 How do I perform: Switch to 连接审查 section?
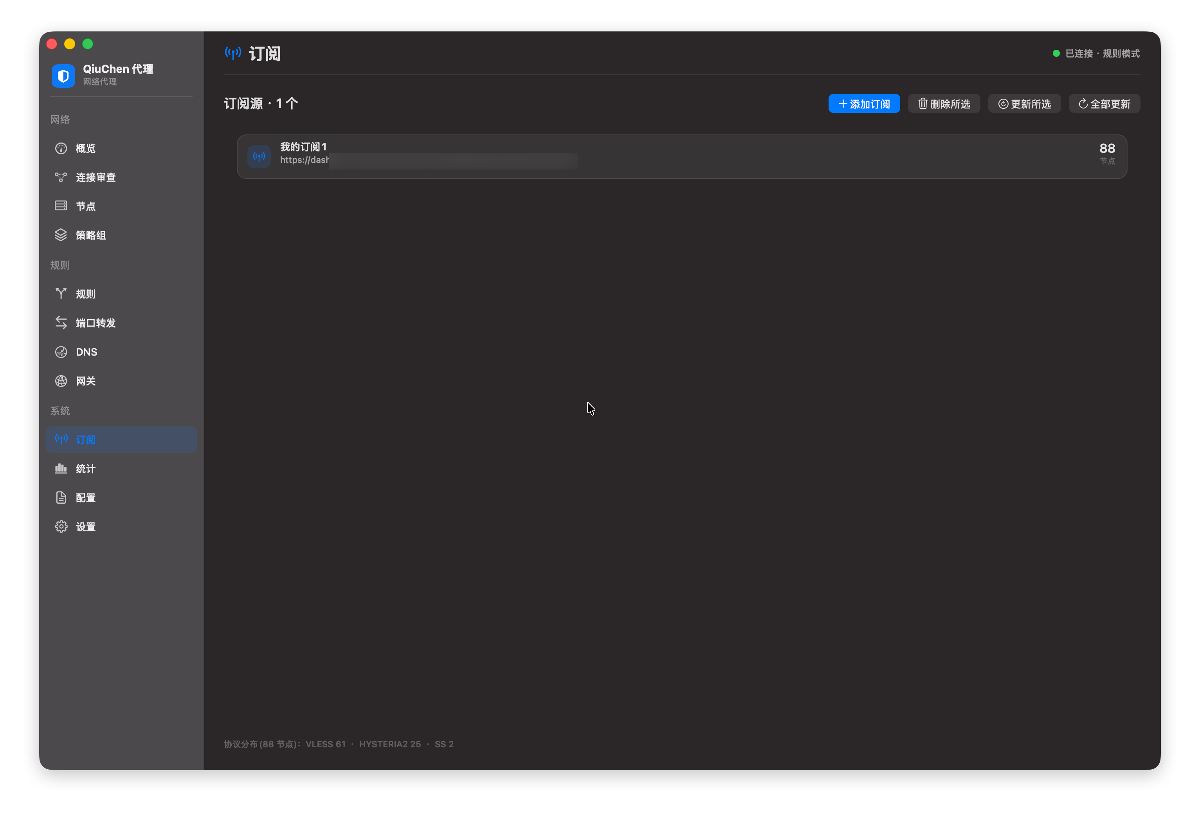(x=121, y=177)
